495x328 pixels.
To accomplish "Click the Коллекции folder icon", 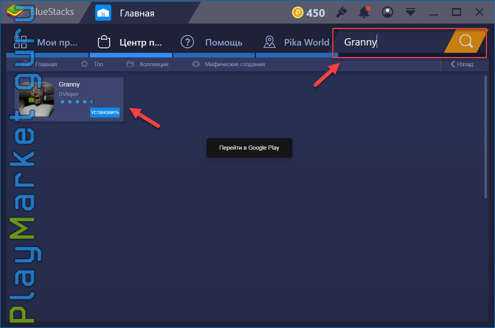I will point(131,64).
